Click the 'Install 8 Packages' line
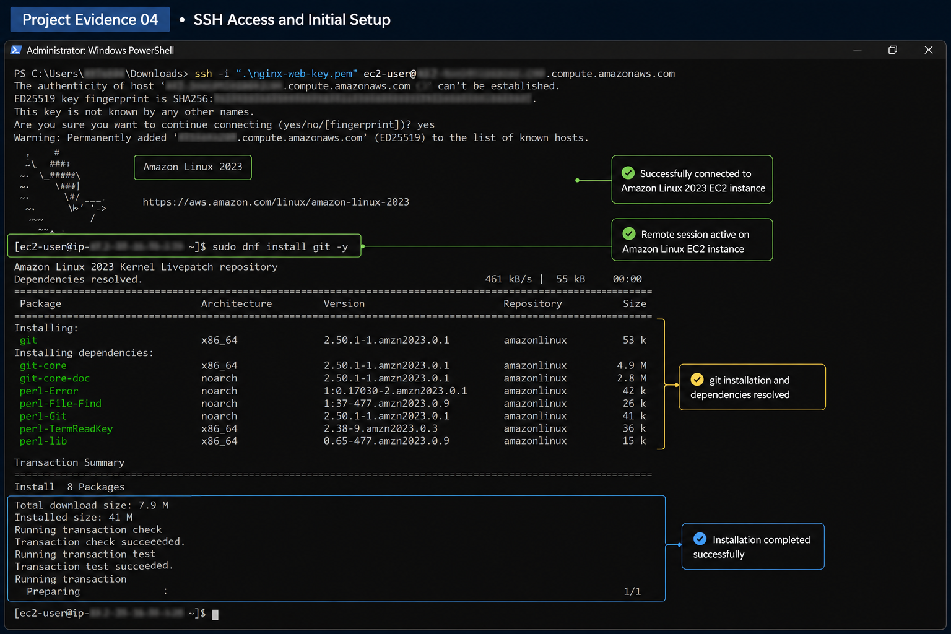951x634 pixels. click(69, 487)
